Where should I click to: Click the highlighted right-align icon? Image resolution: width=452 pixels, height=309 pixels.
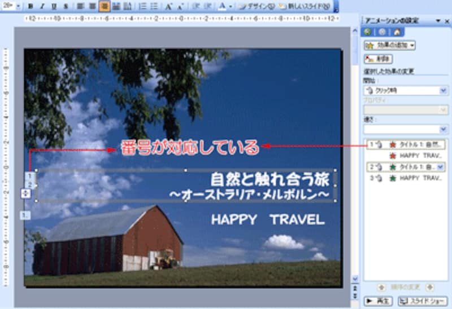(x=105, y=6)
